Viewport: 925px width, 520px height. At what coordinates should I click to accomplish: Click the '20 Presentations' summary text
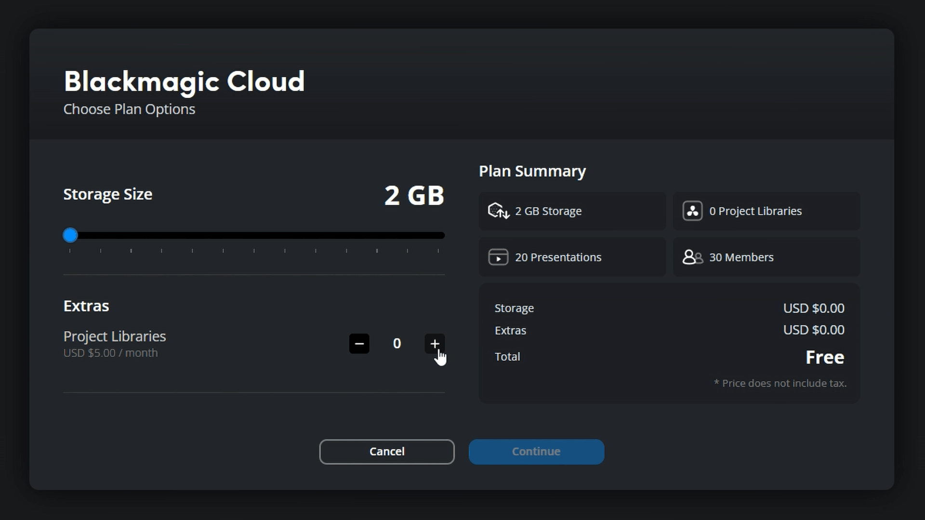[558, 258]
